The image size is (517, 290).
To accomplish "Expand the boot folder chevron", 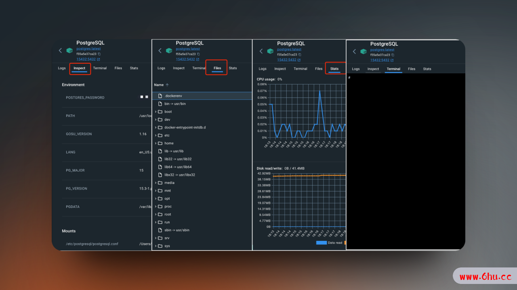I will pyautogui.click(x=156, y=112).
